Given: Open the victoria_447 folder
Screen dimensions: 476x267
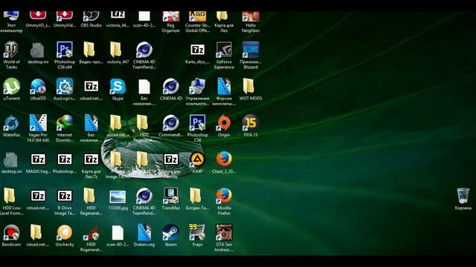Looking at the screenshot, I should 116,50.
